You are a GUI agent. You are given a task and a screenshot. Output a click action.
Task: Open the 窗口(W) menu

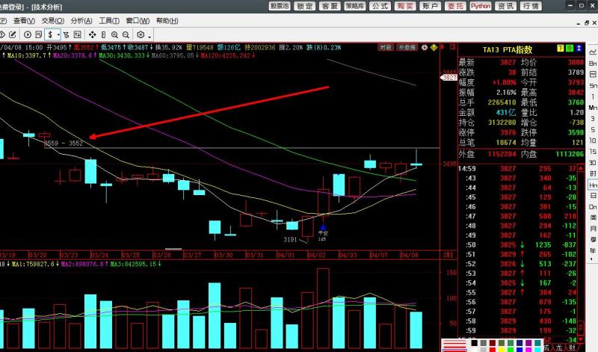click(x=138, y=21)
